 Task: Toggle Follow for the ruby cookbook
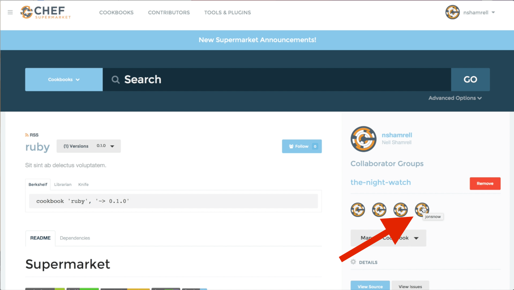tap(302, 146)
